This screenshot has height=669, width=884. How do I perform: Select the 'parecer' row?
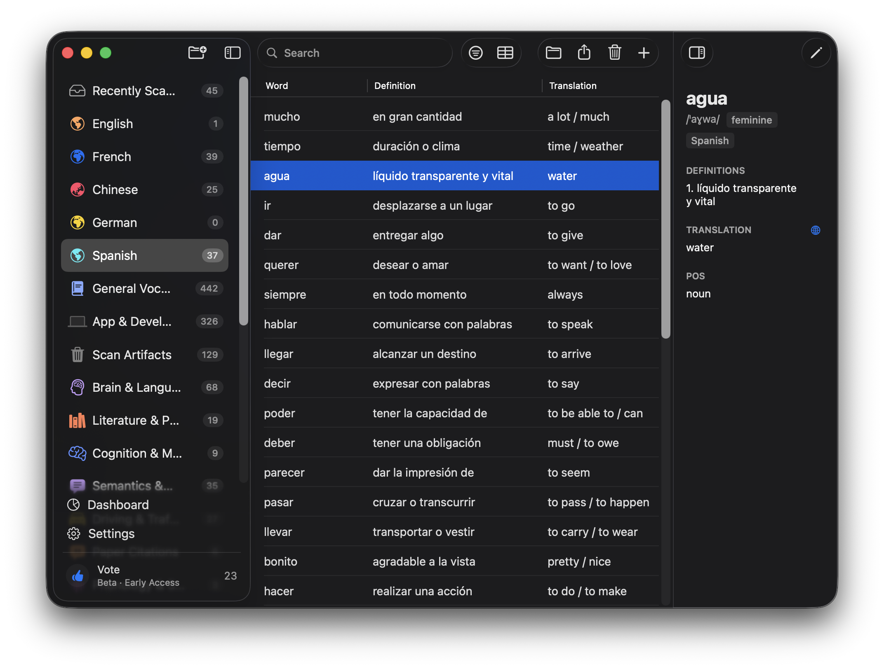455,473
